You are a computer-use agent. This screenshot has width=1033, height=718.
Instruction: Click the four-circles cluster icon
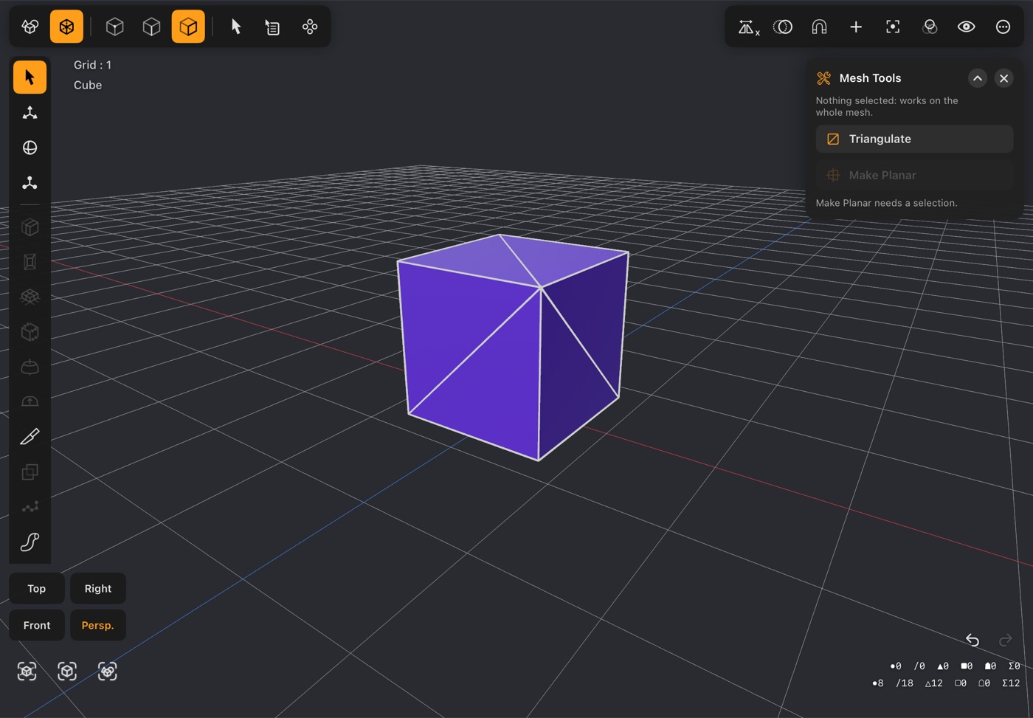click(310, 27)
